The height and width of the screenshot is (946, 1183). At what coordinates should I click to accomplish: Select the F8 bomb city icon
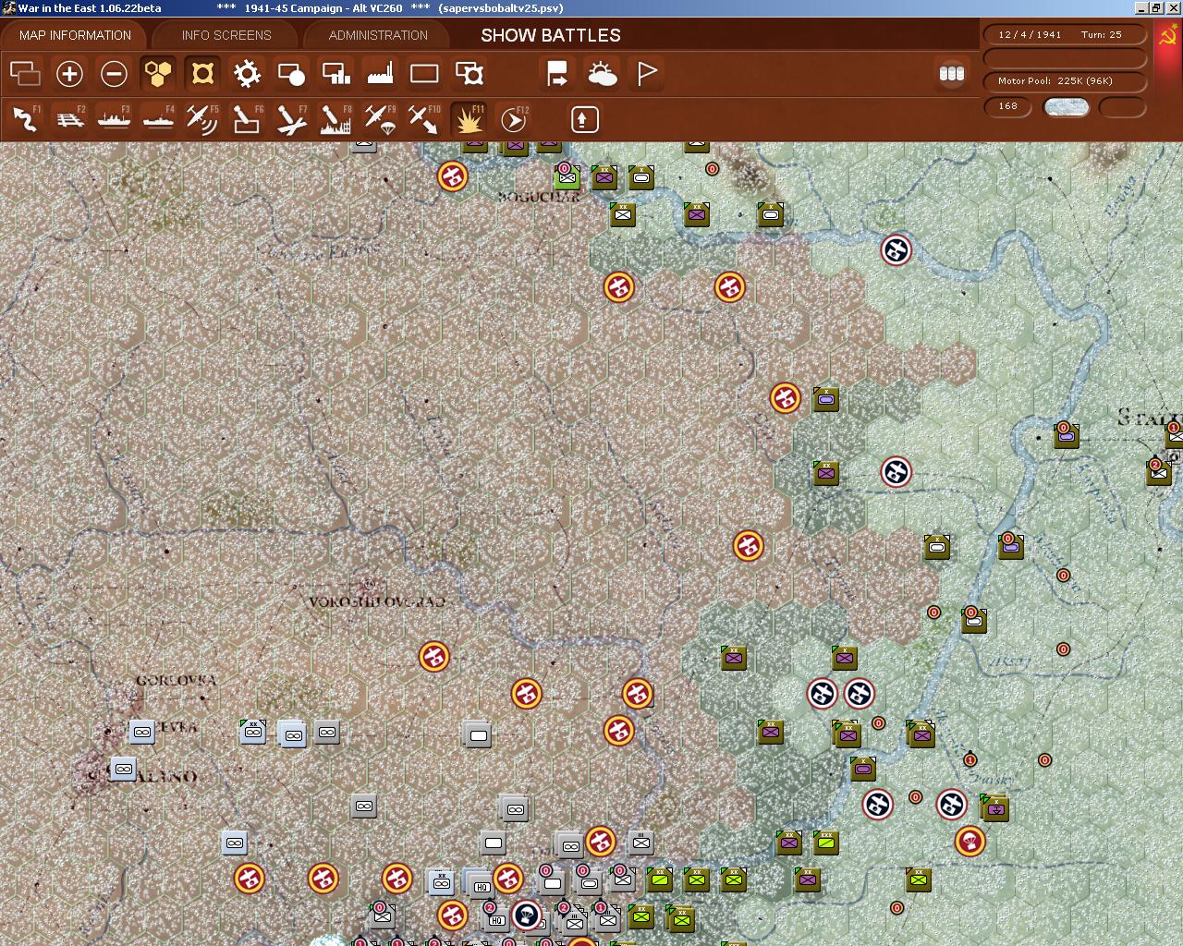pos(335,120)
